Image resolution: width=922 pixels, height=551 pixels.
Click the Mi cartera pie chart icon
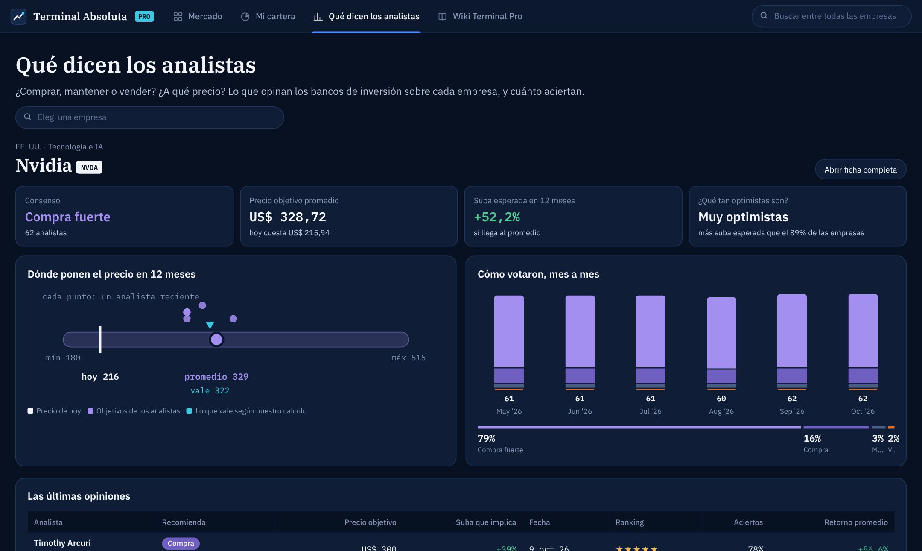(245, 17)
